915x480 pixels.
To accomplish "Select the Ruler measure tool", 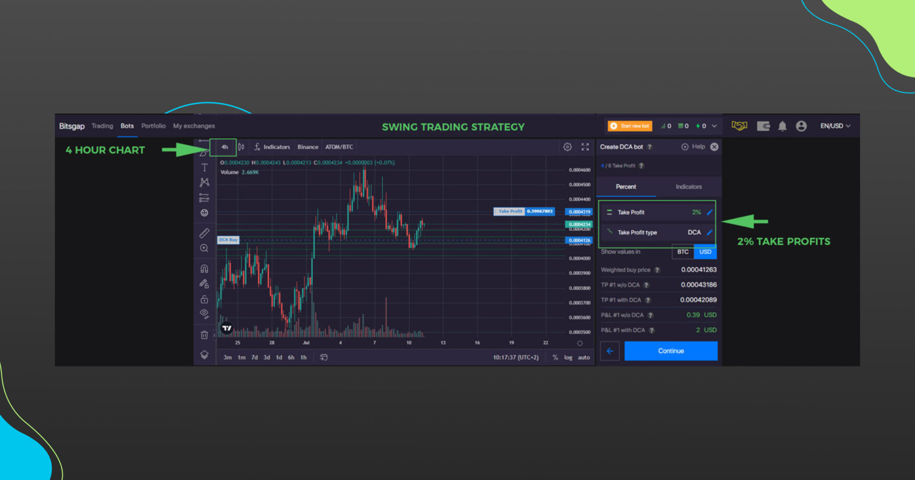I will click(x=204, y=233).
